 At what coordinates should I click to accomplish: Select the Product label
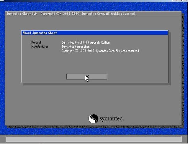[x=36, y=43]
